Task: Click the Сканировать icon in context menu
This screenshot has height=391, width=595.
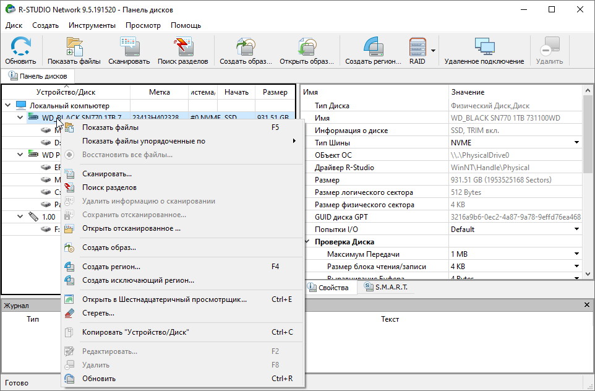Action: (x=69, y=174)
